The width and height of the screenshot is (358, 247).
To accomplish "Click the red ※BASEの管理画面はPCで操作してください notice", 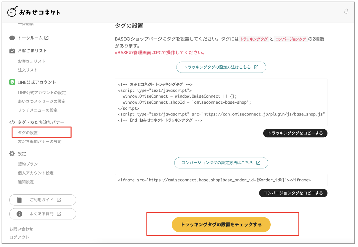I will [x=160, y=53].
